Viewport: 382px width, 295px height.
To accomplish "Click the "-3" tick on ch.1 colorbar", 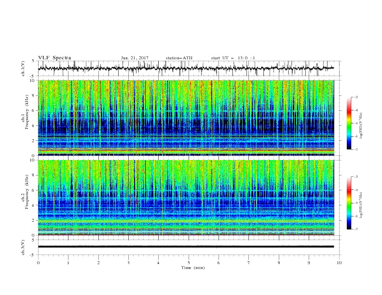I will tap(356, 97).
